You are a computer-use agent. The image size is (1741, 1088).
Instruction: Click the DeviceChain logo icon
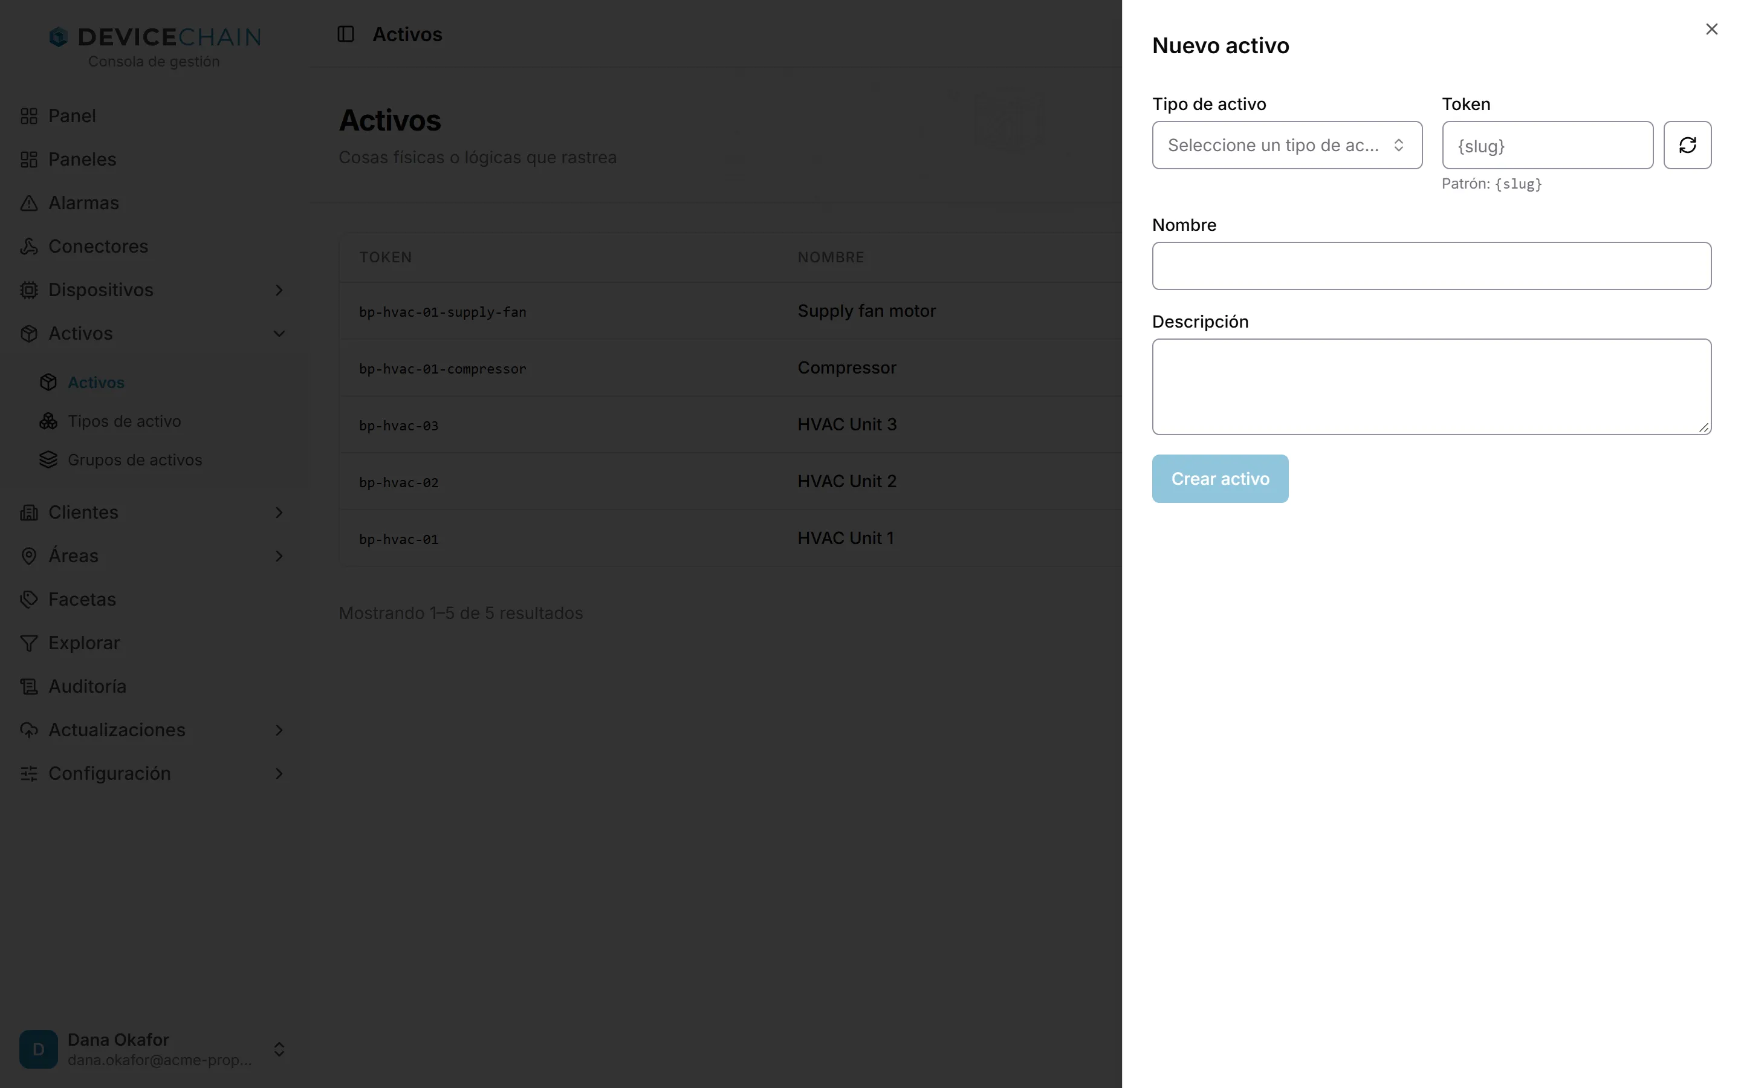click(x=58, y=37)
